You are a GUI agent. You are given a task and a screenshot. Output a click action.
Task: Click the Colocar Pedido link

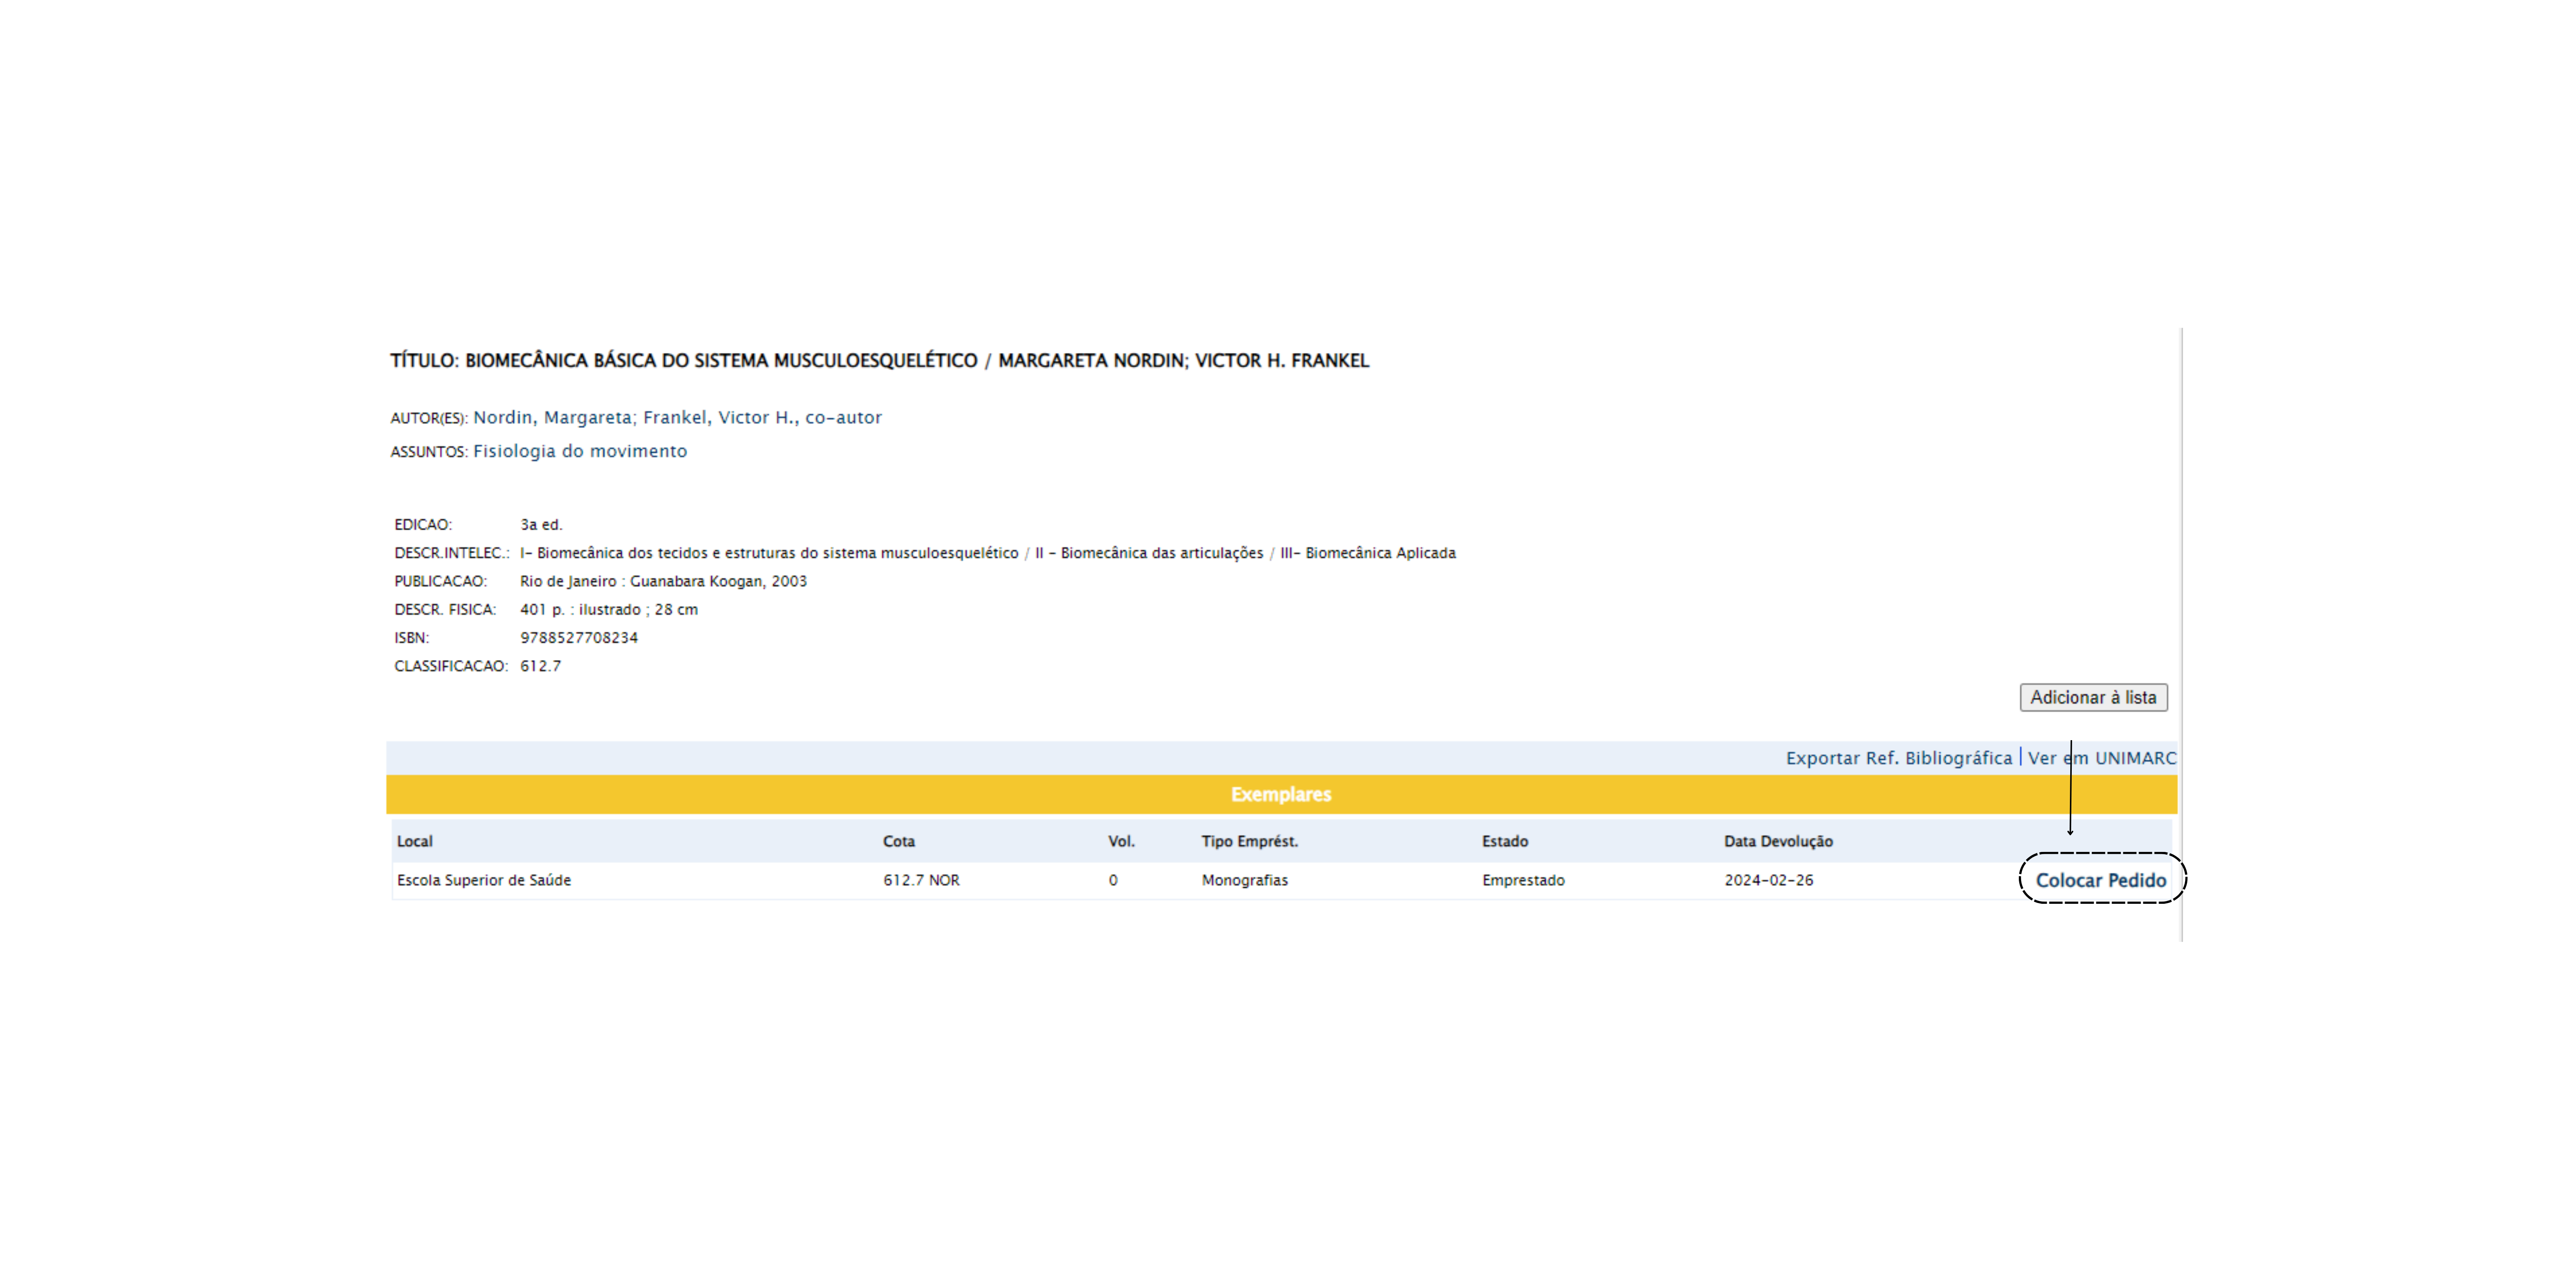[2100, 880]
